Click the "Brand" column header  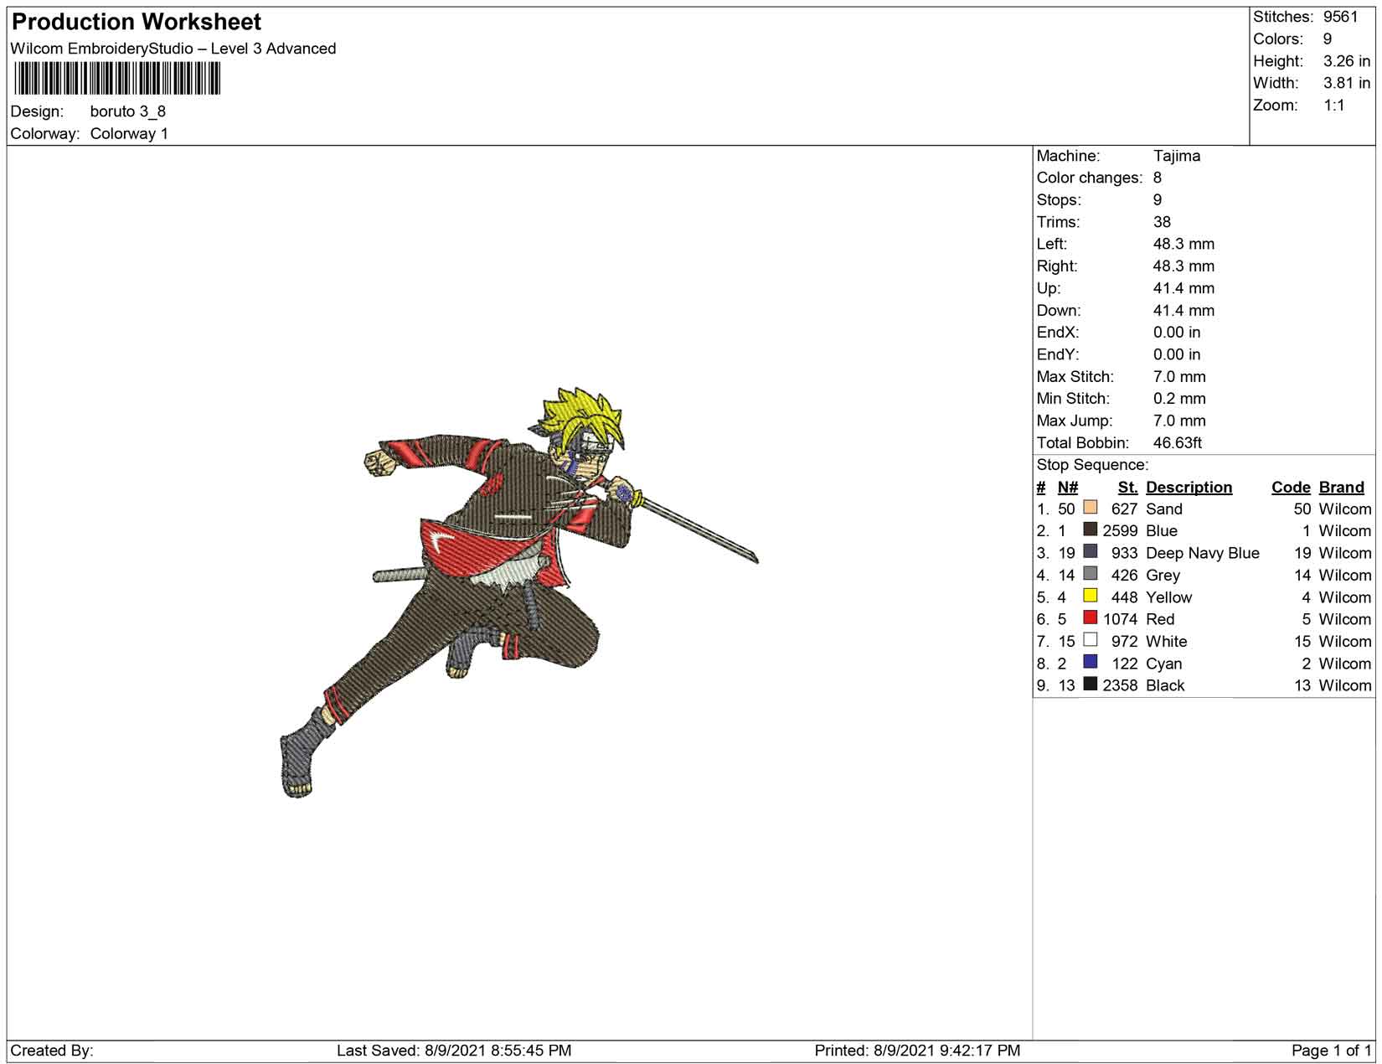pyautogui.click(x=1342, y=488)
